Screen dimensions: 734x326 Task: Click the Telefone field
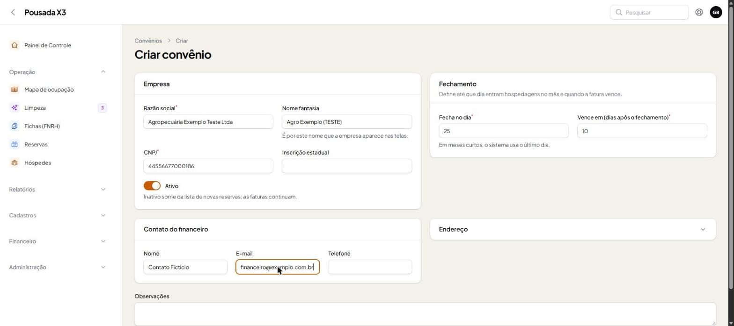[x=370, y=267]
